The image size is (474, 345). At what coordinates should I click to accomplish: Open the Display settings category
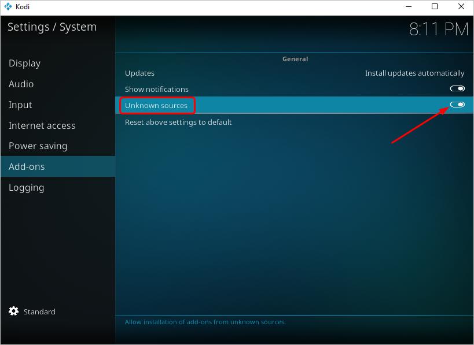pyautogui.click(x=24, y=63)
